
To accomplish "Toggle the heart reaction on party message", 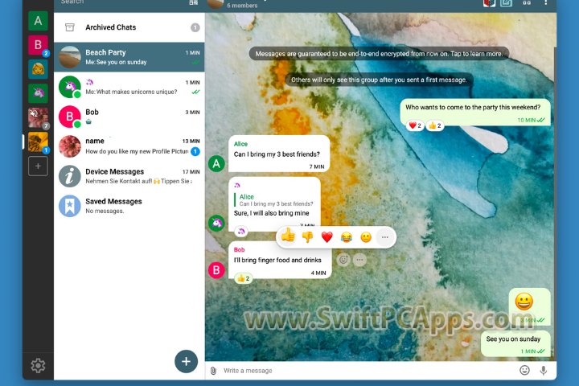I will point(416,125).
